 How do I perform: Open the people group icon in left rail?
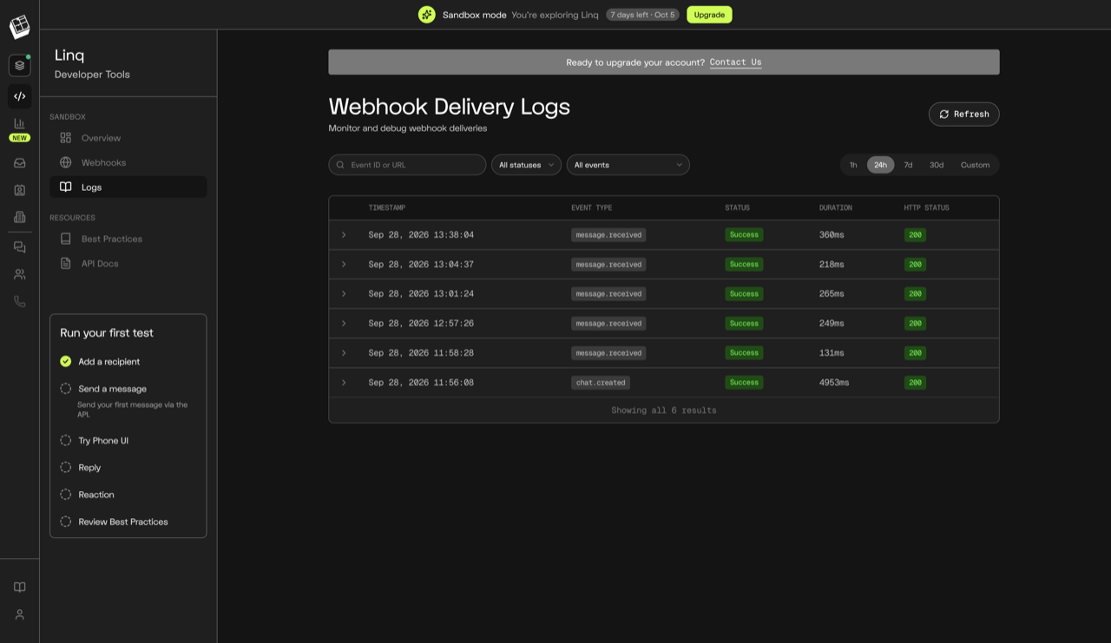pyautogui.click(x=19, y=274)
